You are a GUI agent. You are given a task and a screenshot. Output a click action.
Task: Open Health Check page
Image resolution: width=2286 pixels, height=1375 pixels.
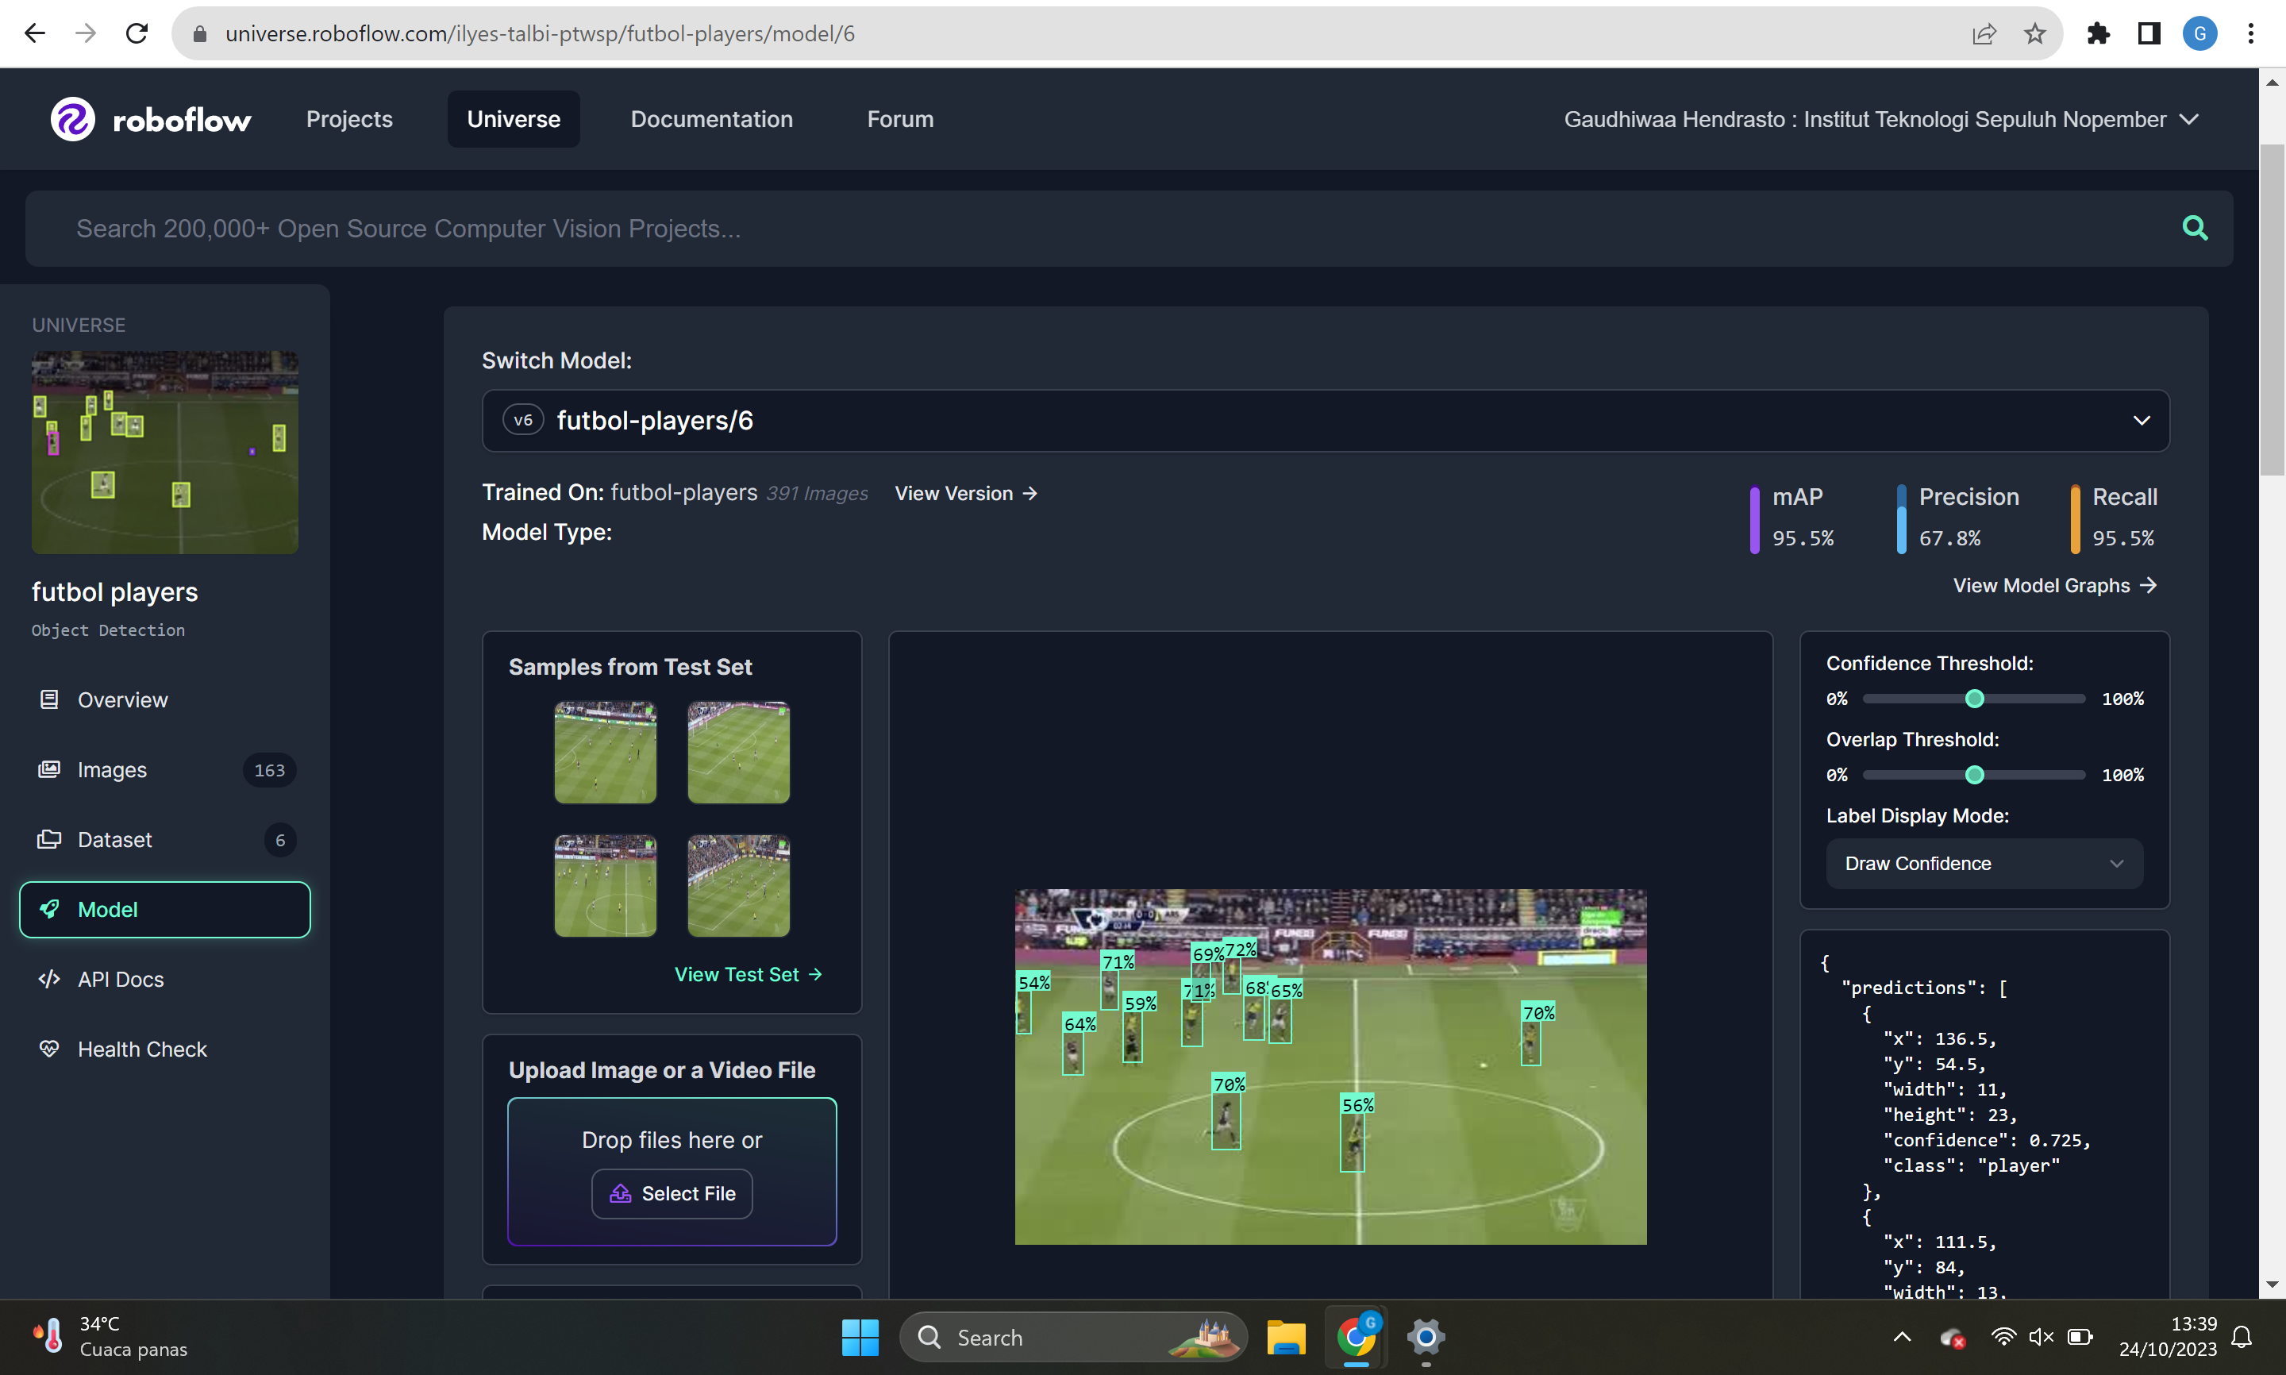point(142,1049)
